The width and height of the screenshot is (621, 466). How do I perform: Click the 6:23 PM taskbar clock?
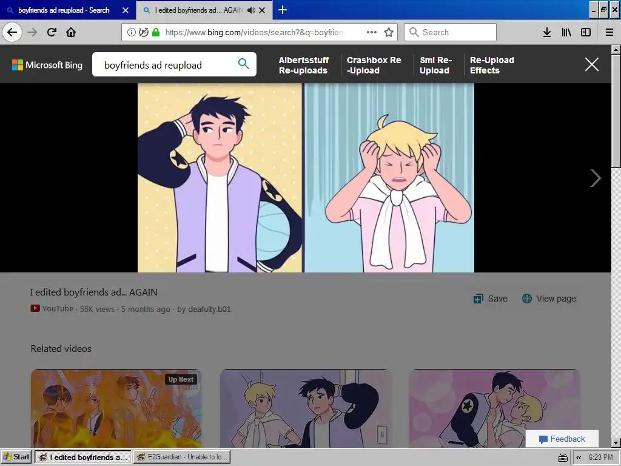[x=600, y=458]
